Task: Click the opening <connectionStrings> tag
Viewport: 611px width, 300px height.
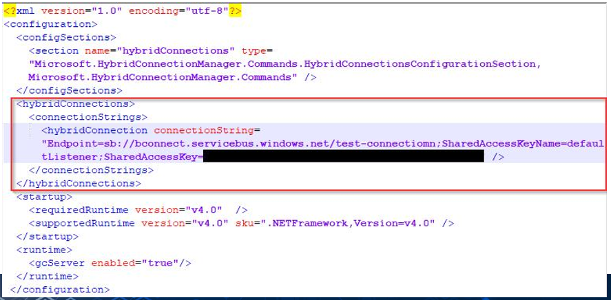Action: pos(88,117)
